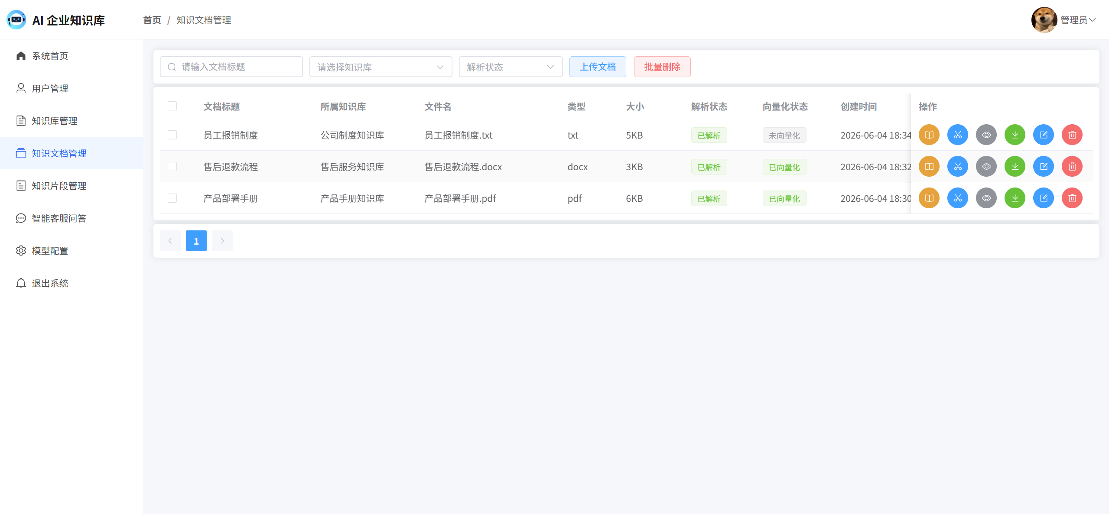Select 知识文档管理 in the sidebar
Screen dimensions: 1109x514
click(72, 153)
